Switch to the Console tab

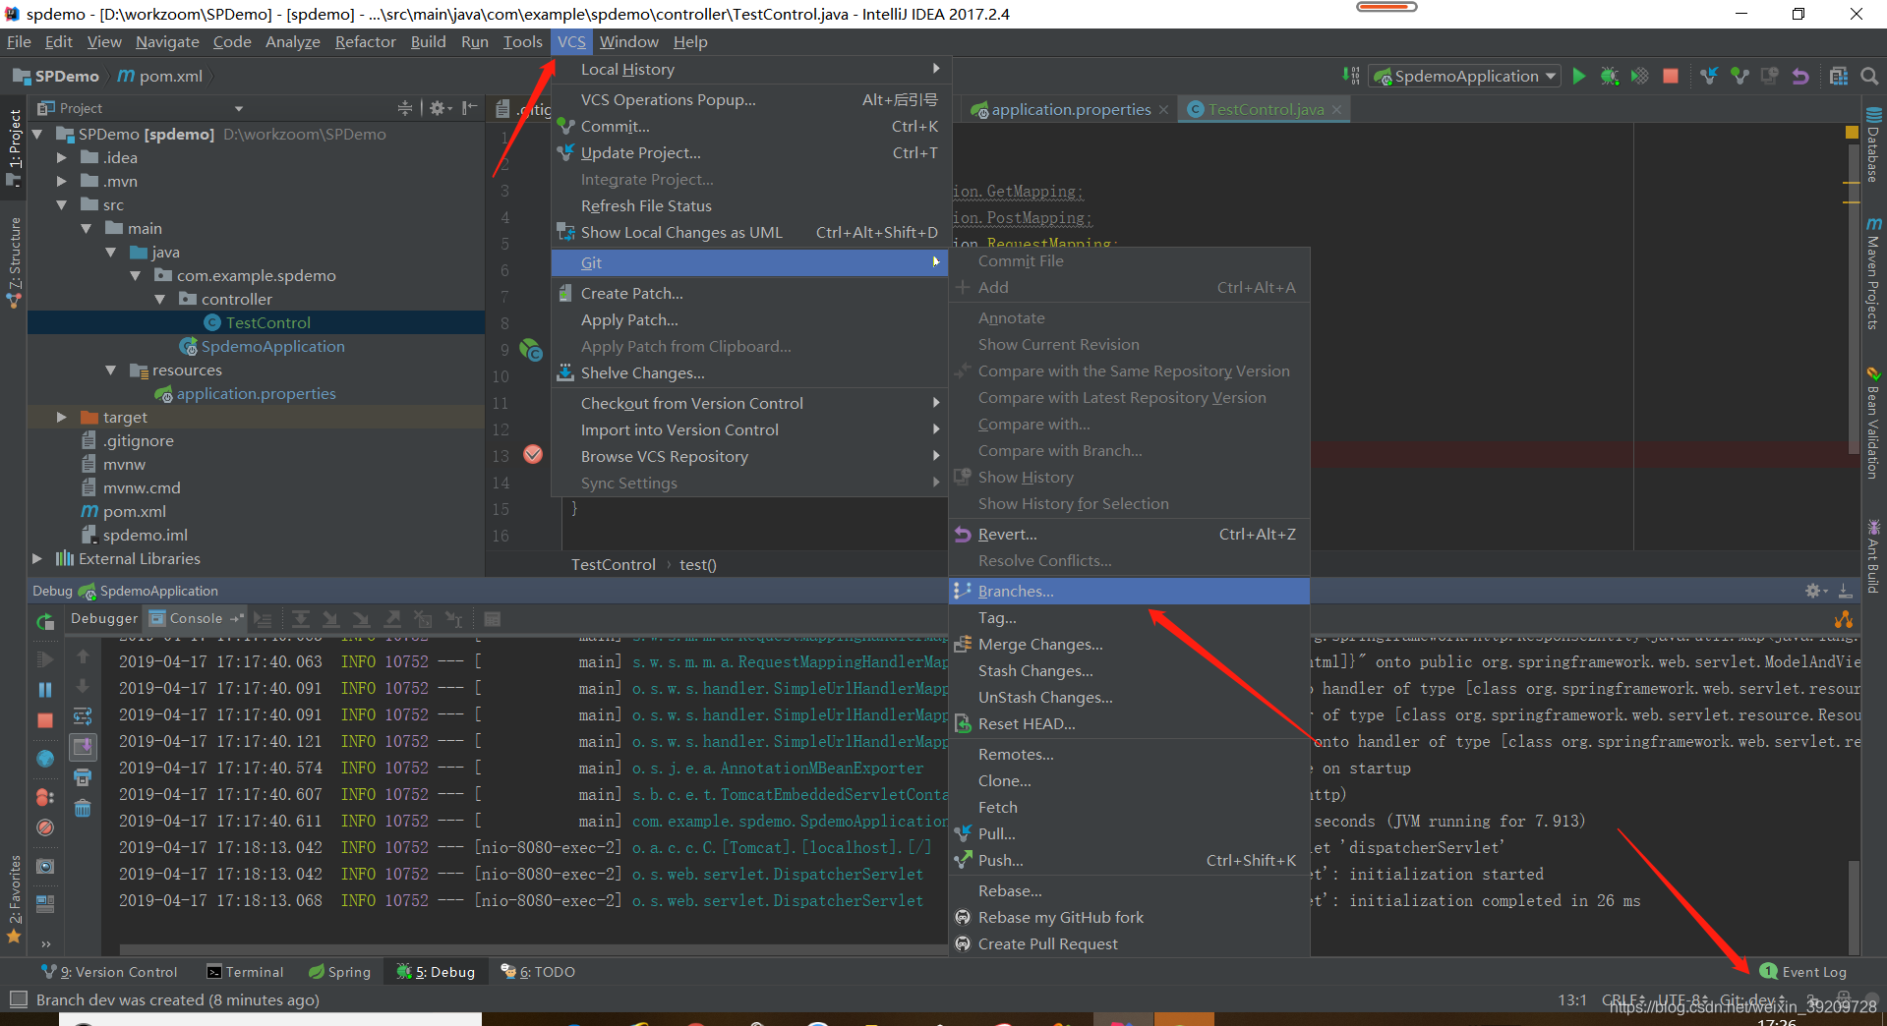pos(195,618)
